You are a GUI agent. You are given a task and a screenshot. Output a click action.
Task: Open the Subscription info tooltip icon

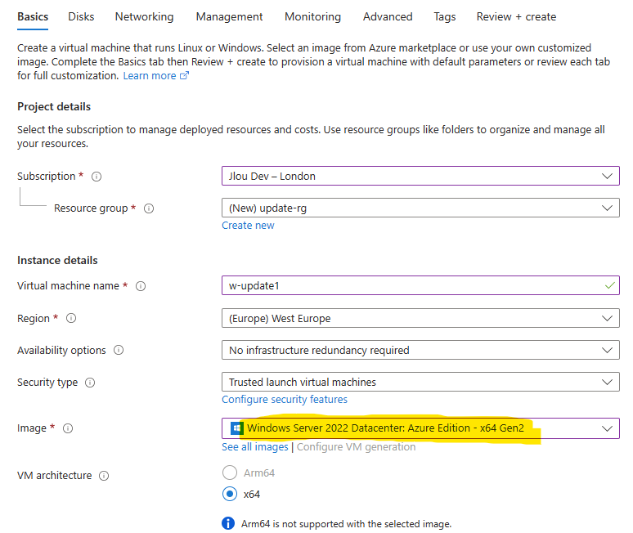(x=97, y=177)
